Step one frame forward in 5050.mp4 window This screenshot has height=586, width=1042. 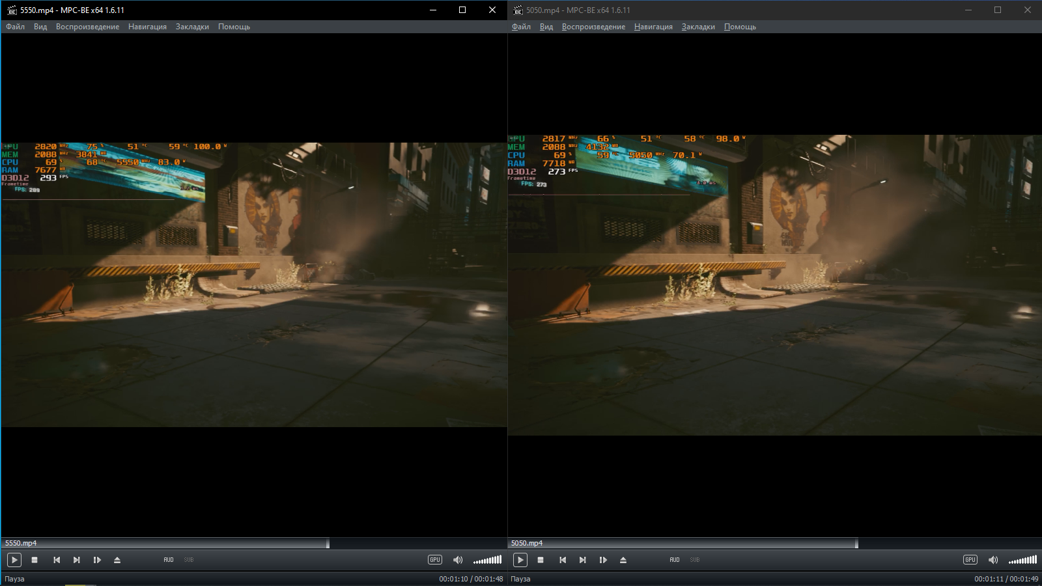click(603, 560)
